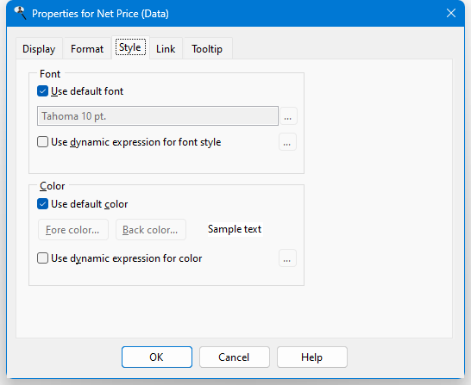Switch to the Format tab
471x385 pixels.
point(87,48)
